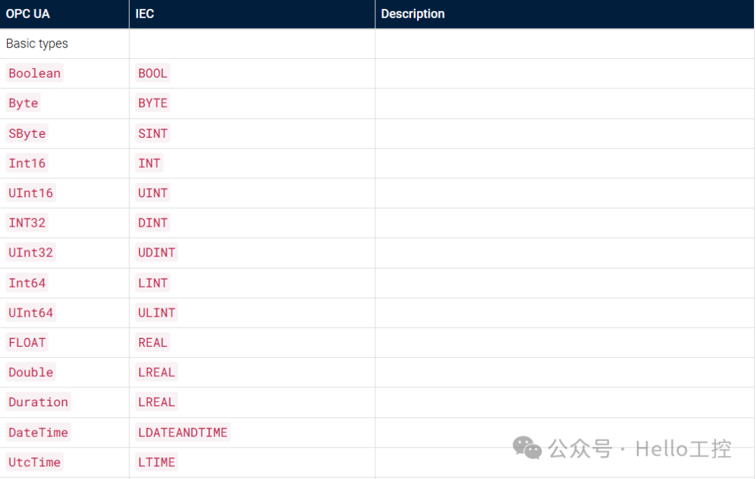
Task: Select the UInt32 code label
Action: pos(31,252)
